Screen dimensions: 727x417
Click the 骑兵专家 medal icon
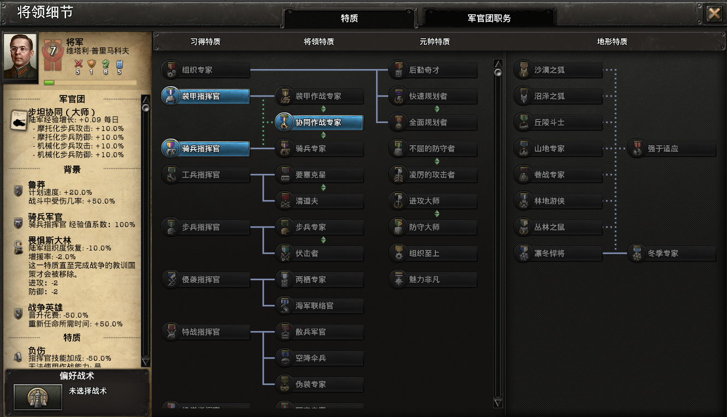click(285, 149)
